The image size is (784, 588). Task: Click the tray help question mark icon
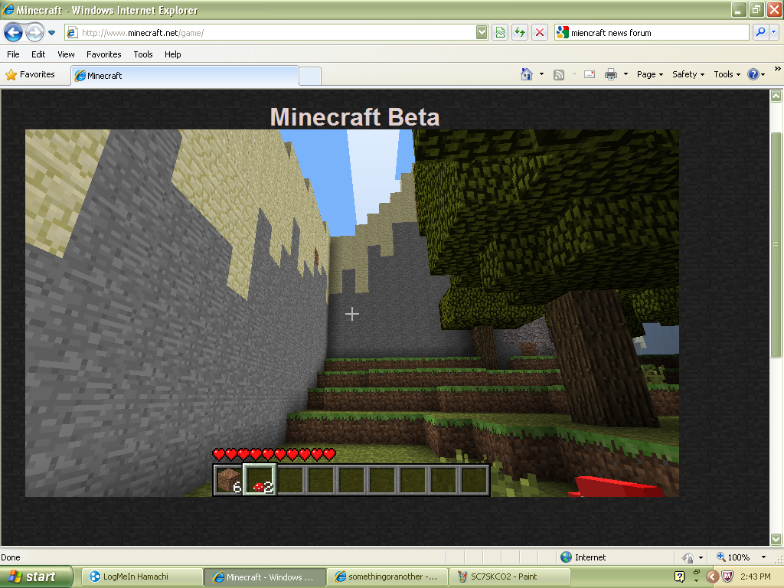[x=679, y=577]
